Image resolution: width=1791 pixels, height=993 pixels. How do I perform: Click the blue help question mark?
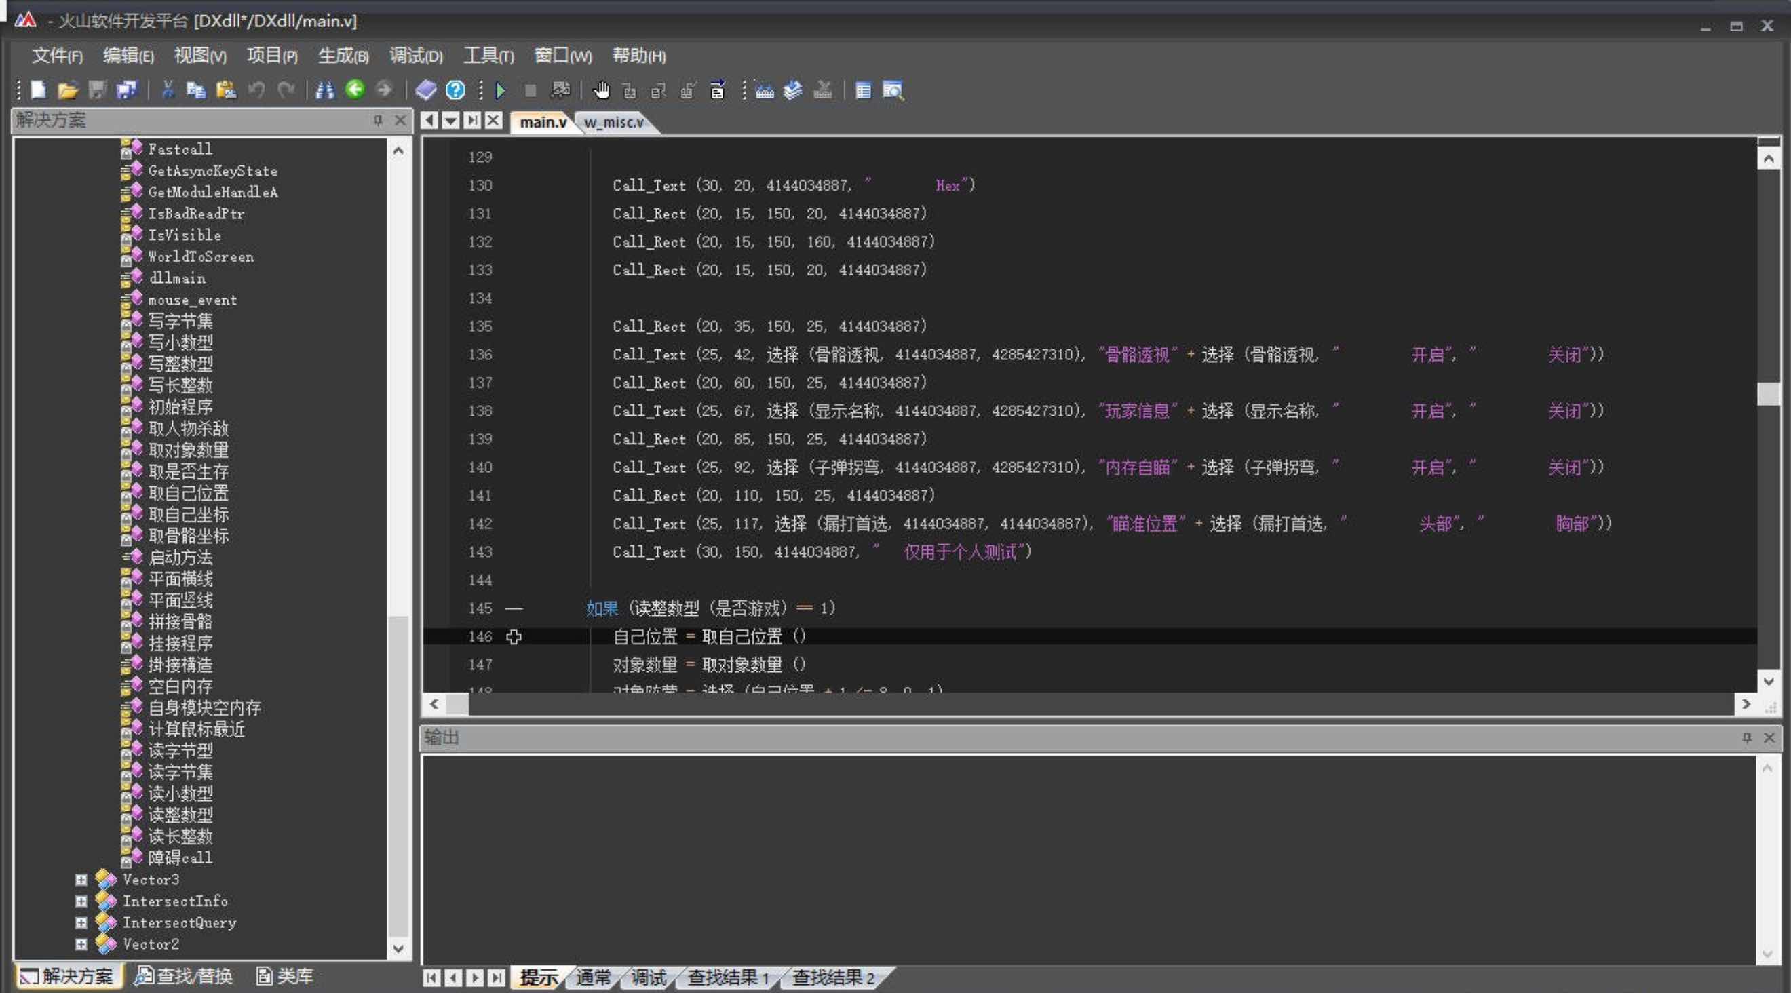[x=455, y=90]
